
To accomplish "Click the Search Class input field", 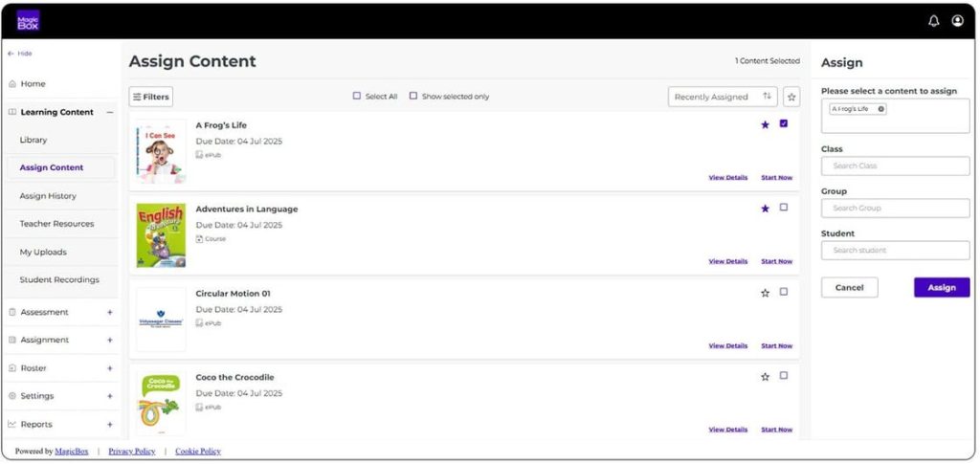I will 895,166.
